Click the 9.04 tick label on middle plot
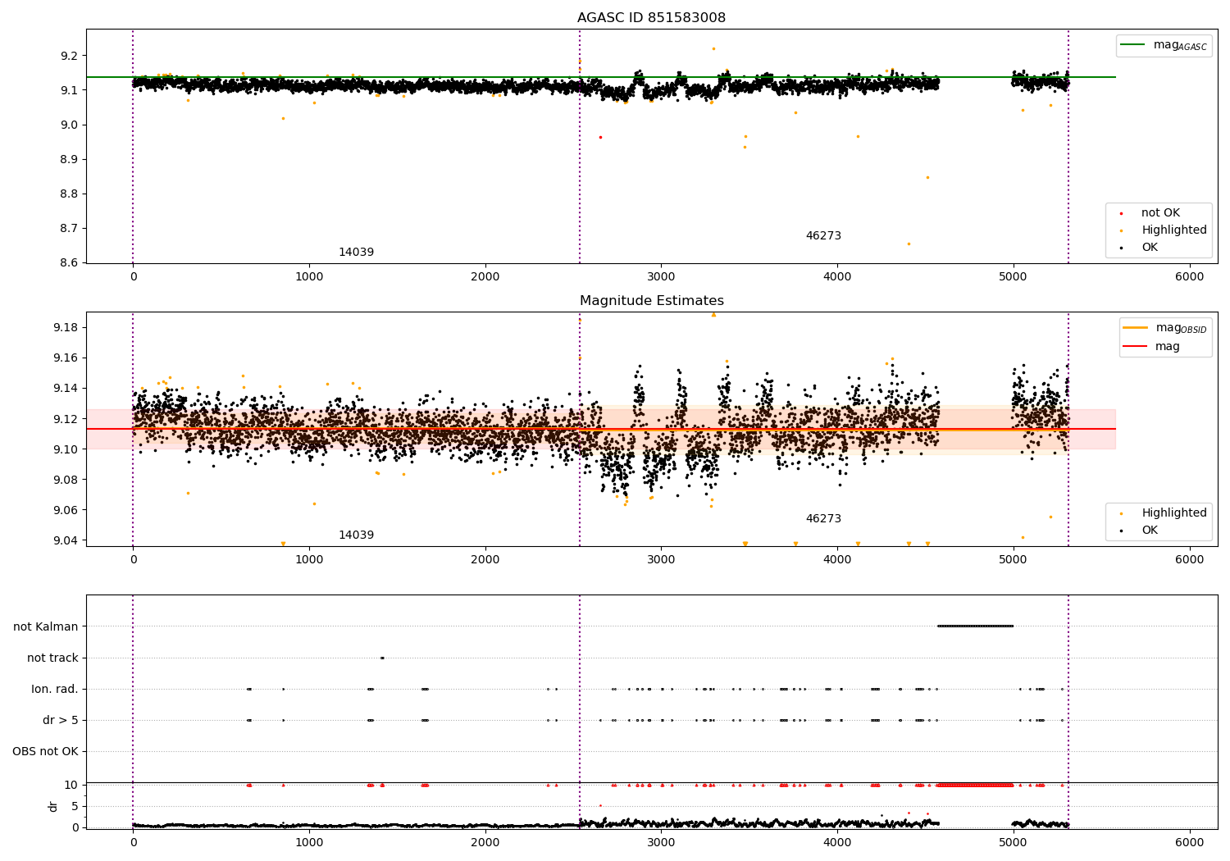The image size is (1230, 861). [65, 541]
